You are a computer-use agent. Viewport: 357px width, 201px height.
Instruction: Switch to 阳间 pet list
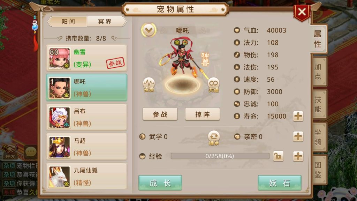pos(68,22)
